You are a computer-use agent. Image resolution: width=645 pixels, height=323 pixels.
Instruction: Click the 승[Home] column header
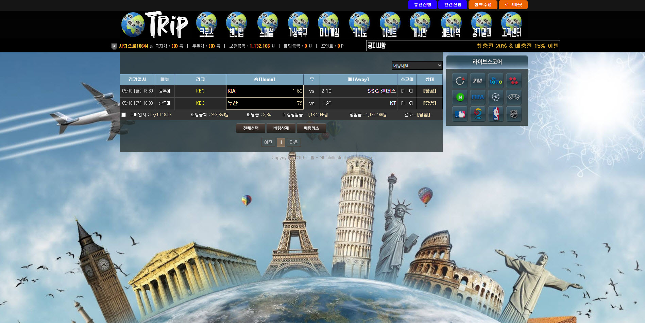[265, 79]
